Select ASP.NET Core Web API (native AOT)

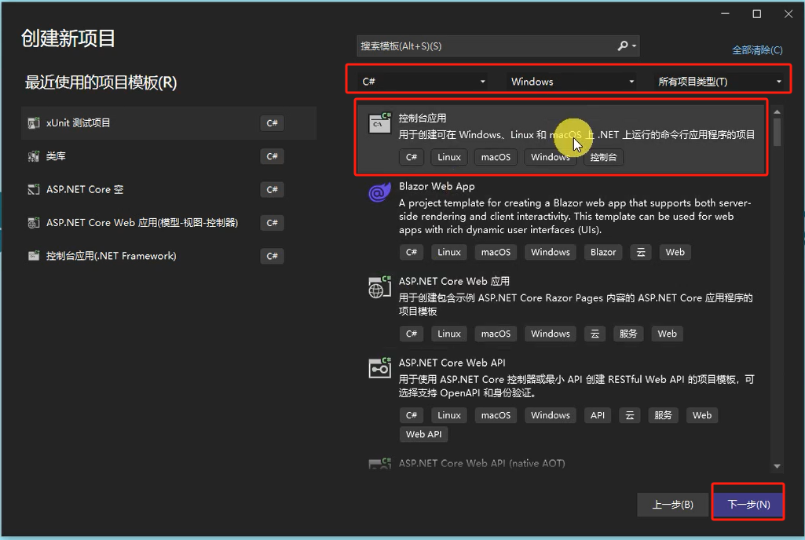(x=482, y=463)
